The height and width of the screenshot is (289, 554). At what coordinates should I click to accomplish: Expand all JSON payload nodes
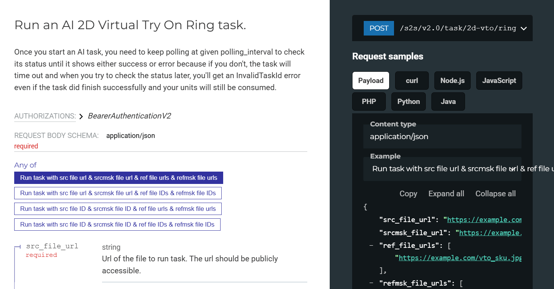(x=446, y=194)
